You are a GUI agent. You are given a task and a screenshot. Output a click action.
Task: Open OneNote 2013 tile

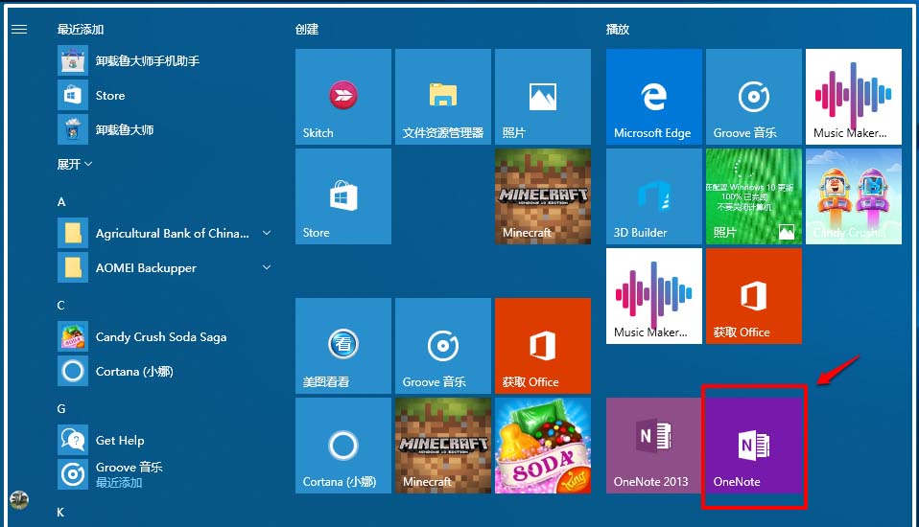653,446
